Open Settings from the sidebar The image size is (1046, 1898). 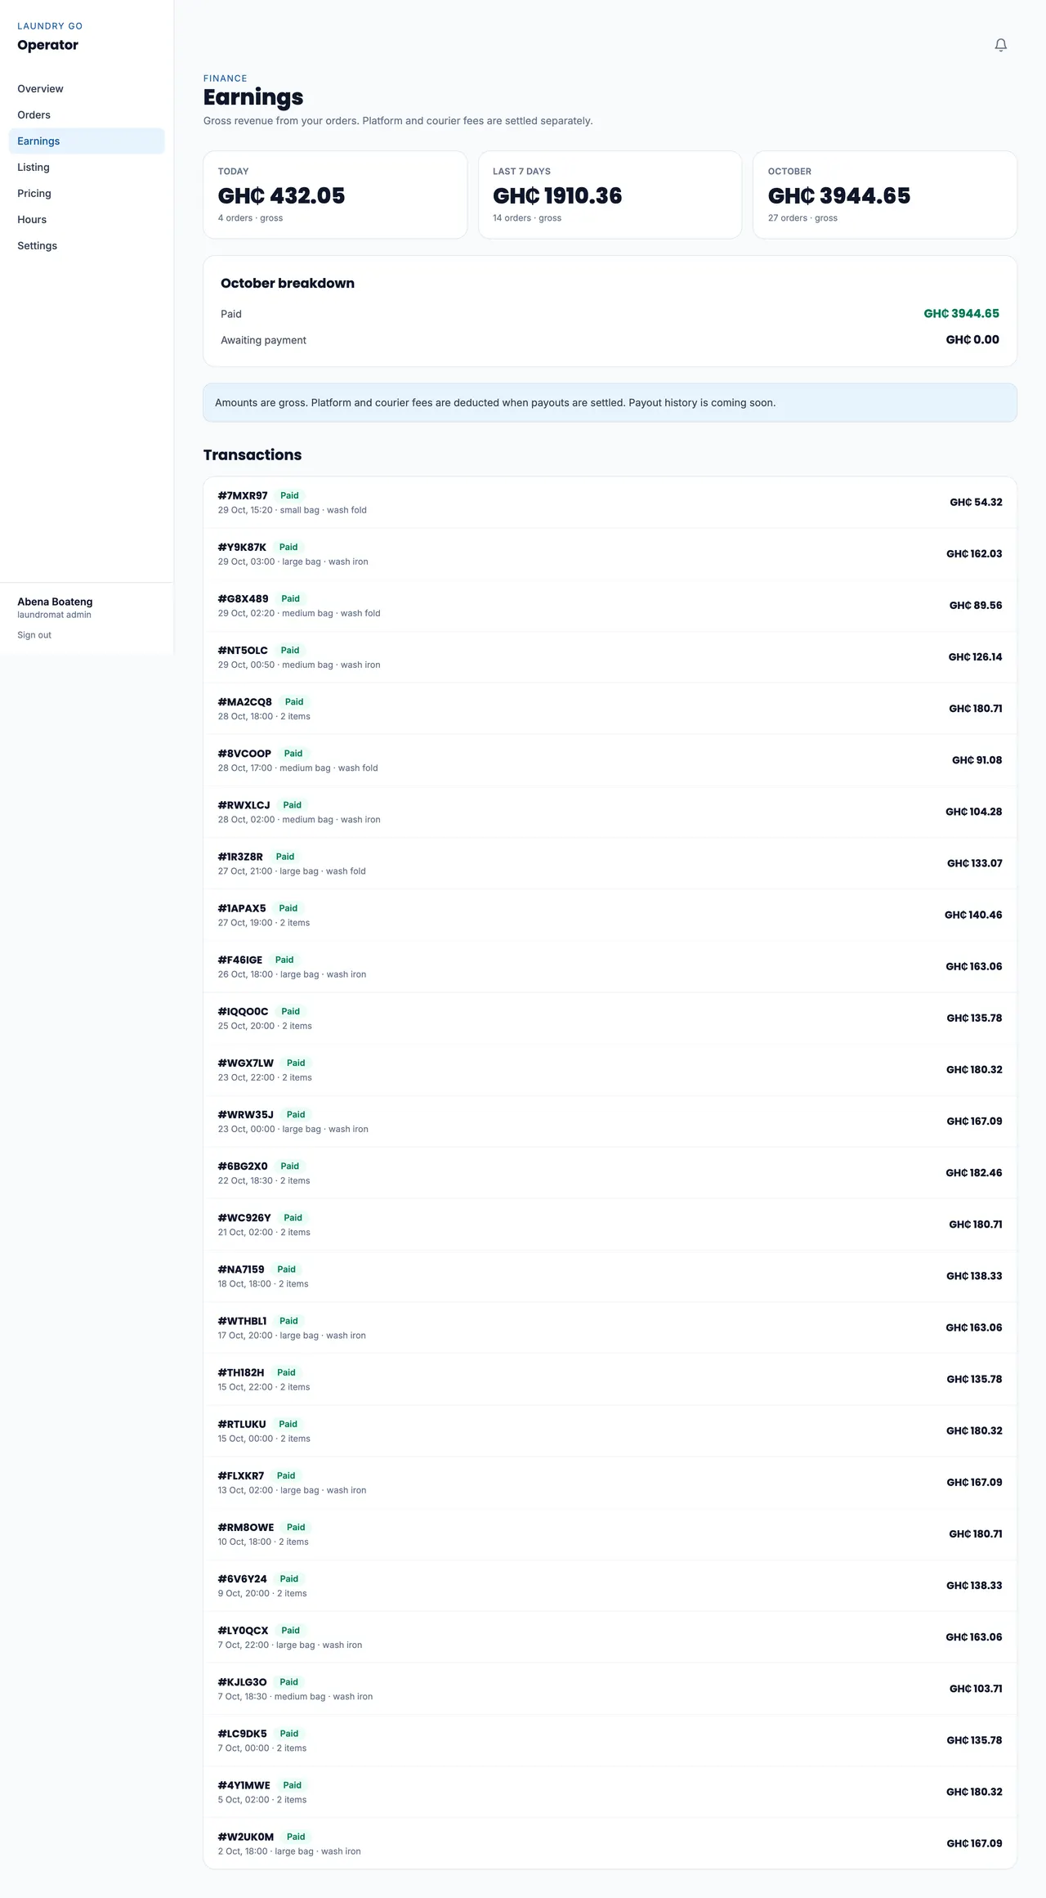(87, 245)
